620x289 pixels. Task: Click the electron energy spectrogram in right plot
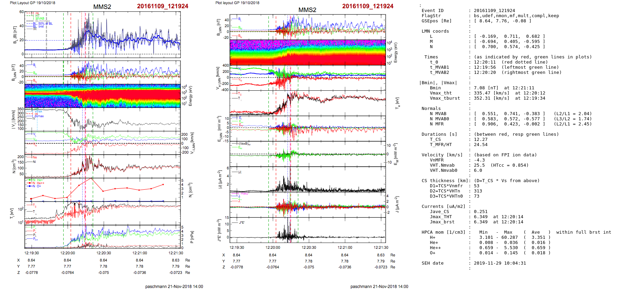[x=308, y=52]
